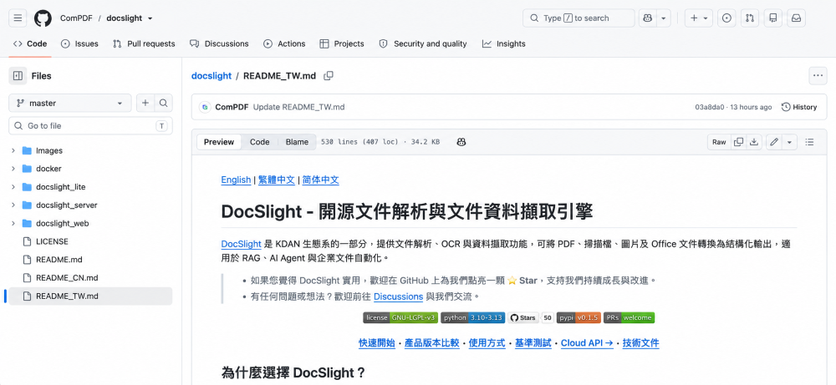This screenshot has width=836, height=385.
Task: Switch to Preview view
Action: pos(218,142)
